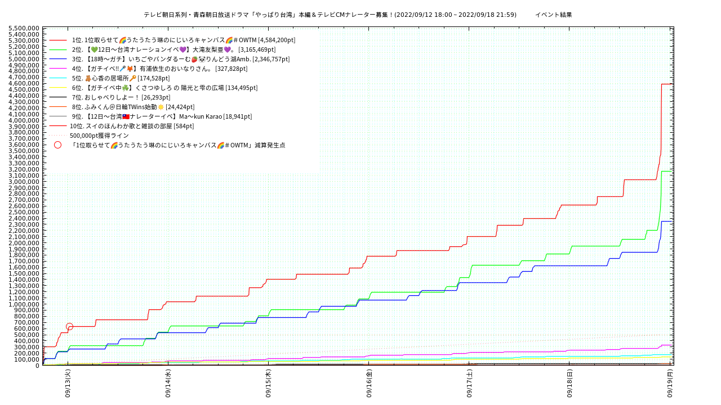Click the 5,500,000 label on y-axis
Viewport: 721px width, 405px height.
[x=24, y=28]
